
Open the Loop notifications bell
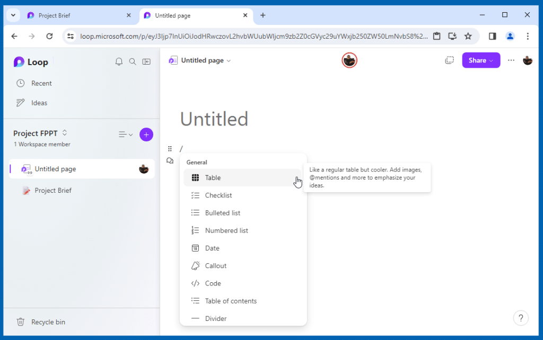[x=119, y=62]
